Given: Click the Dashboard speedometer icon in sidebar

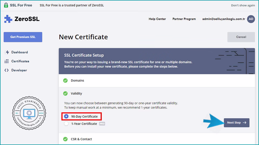Looking at the screenshot, I should pyautogui.click(x=7, y=52).
